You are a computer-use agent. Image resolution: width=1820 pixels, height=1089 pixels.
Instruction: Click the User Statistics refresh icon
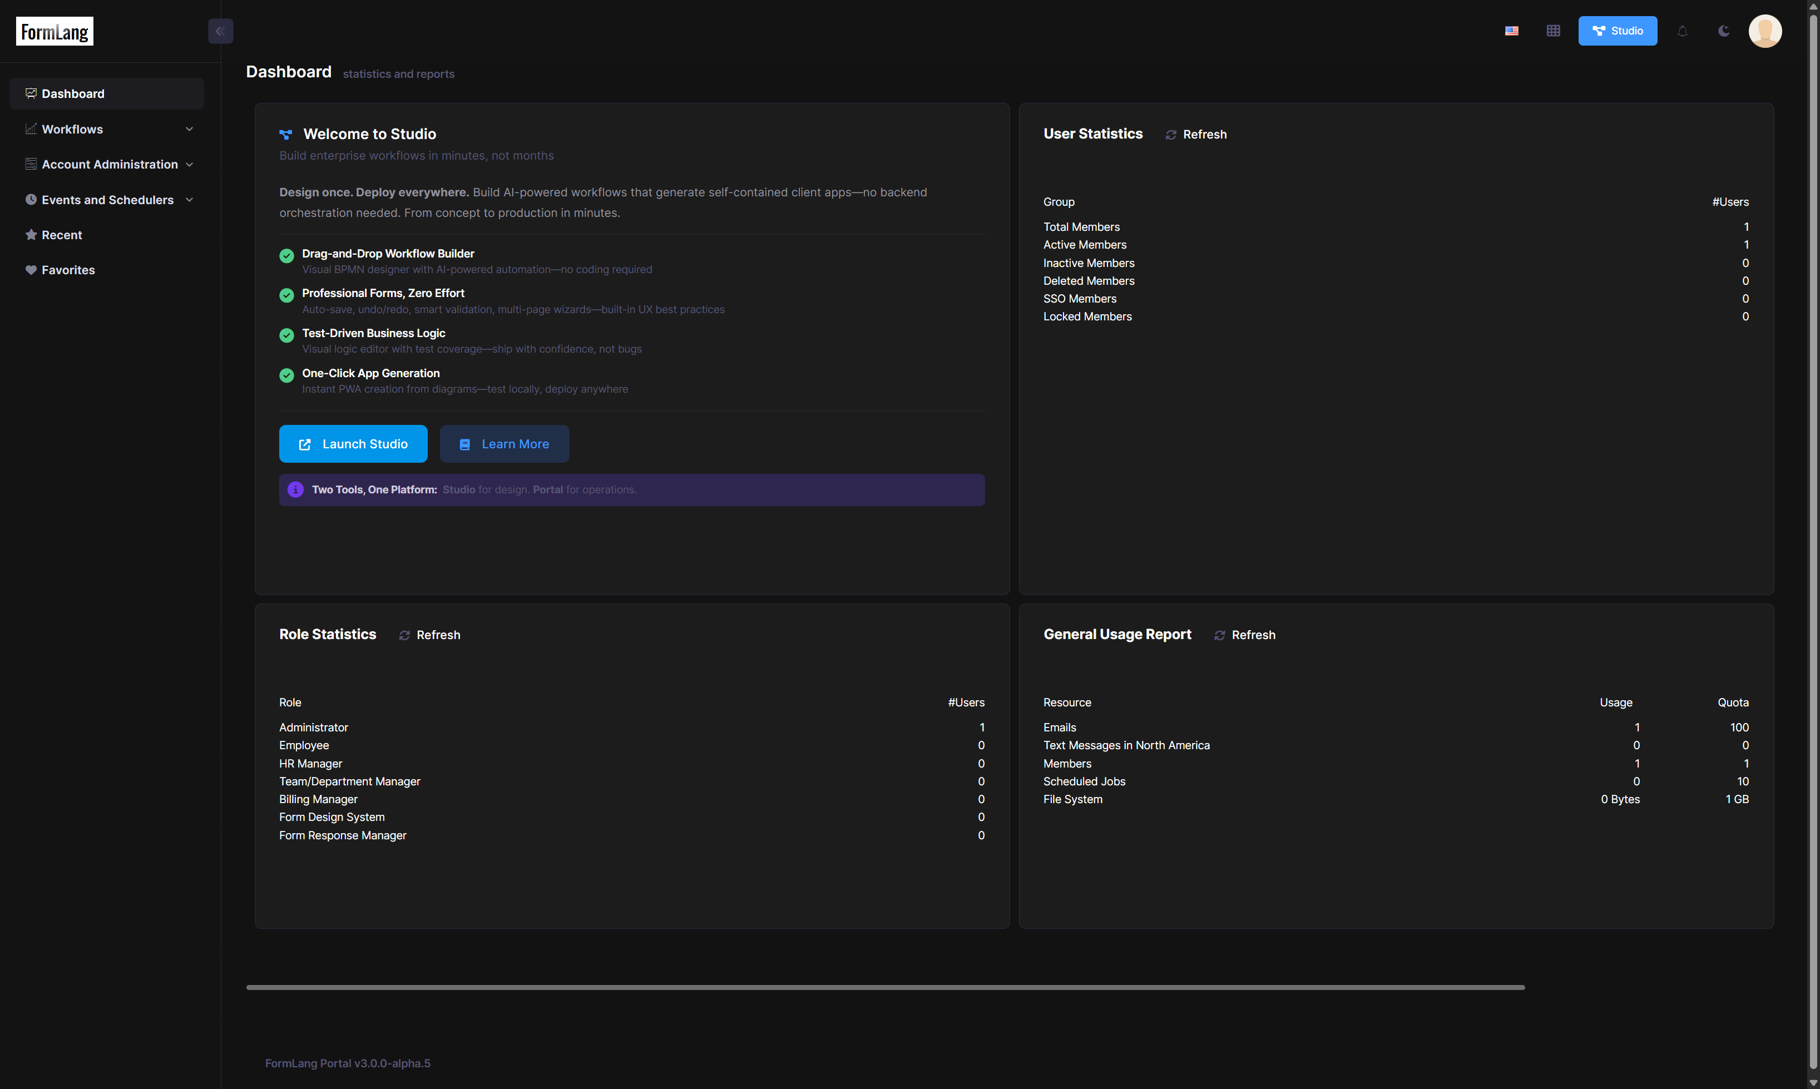[x=1171, y=135]
